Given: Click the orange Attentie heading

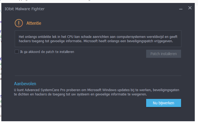Looking at the screenshot, I should coord(34,23).
